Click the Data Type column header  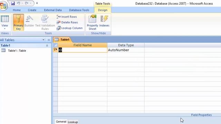click(126, 45)
